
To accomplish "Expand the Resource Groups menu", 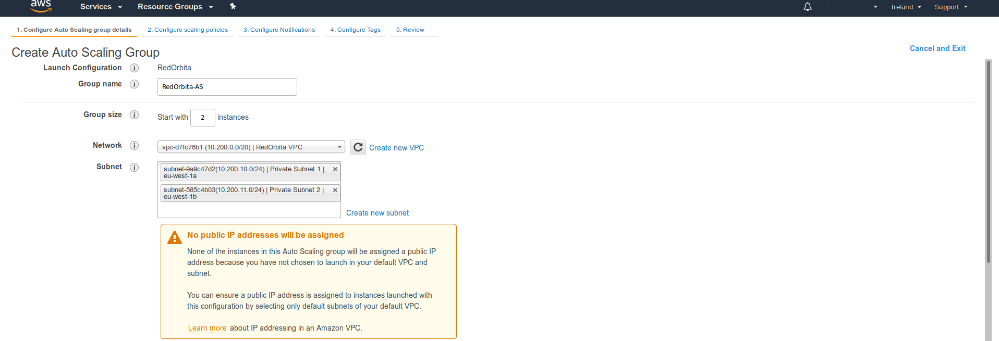I will pyautogui.click(x=175, y=7).
